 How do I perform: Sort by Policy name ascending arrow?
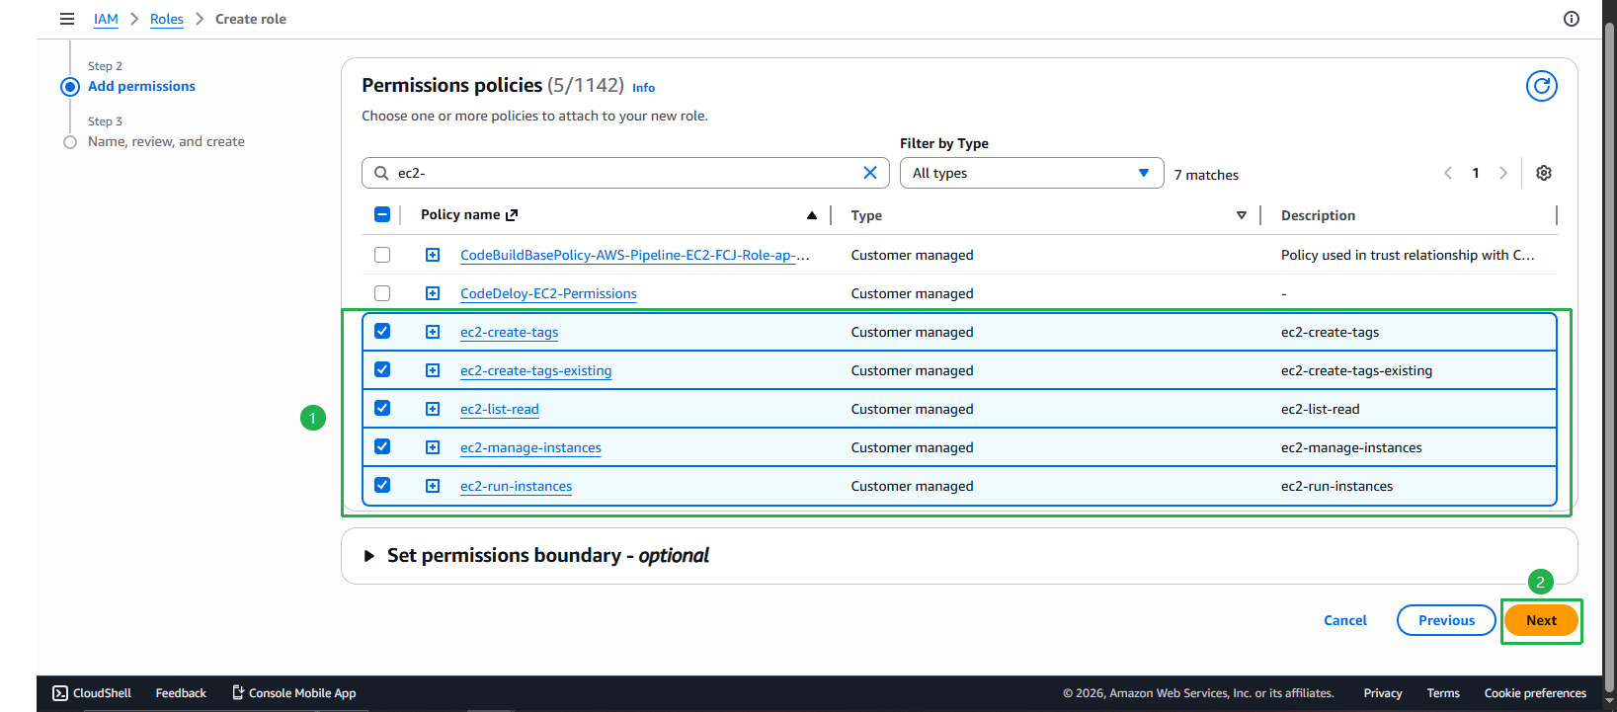pos(812,215)
